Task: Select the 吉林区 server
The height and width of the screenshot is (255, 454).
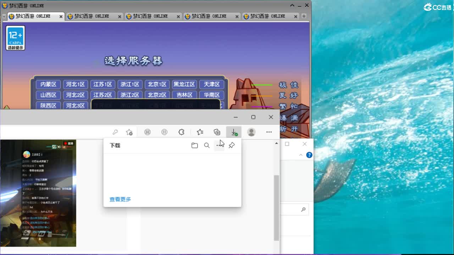Action: click(x=184, y=95)
